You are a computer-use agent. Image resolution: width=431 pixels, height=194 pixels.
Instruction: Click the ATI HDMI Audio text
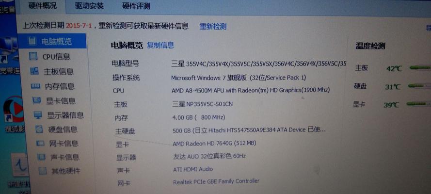(x=193, y=169)
